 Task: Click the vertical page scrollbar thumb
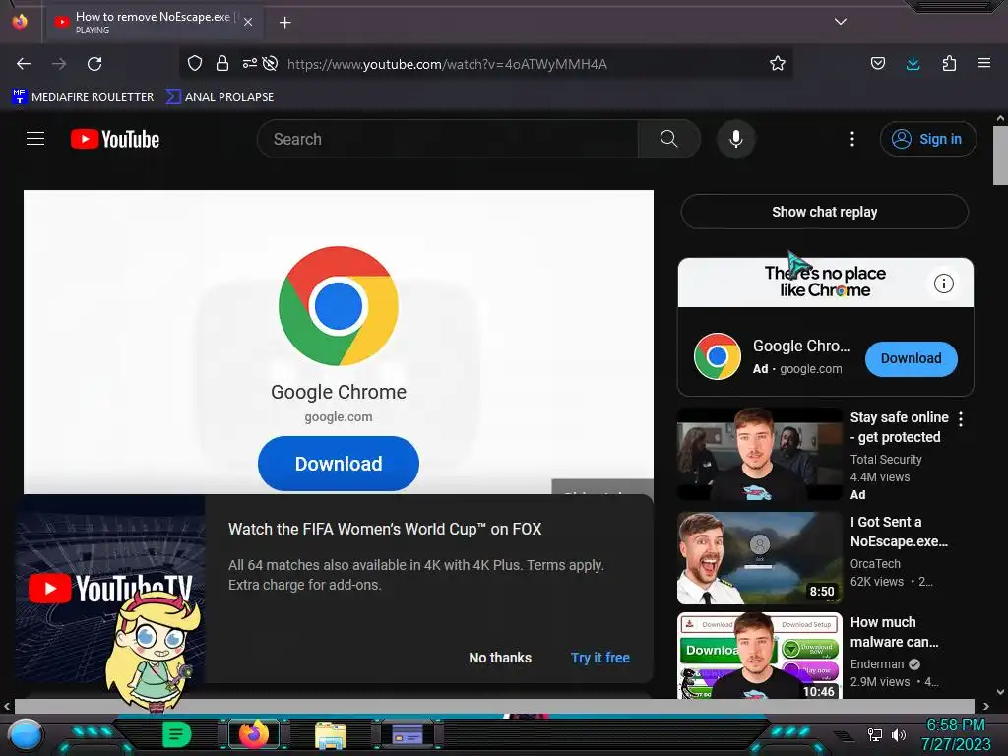pos(1000,155)
